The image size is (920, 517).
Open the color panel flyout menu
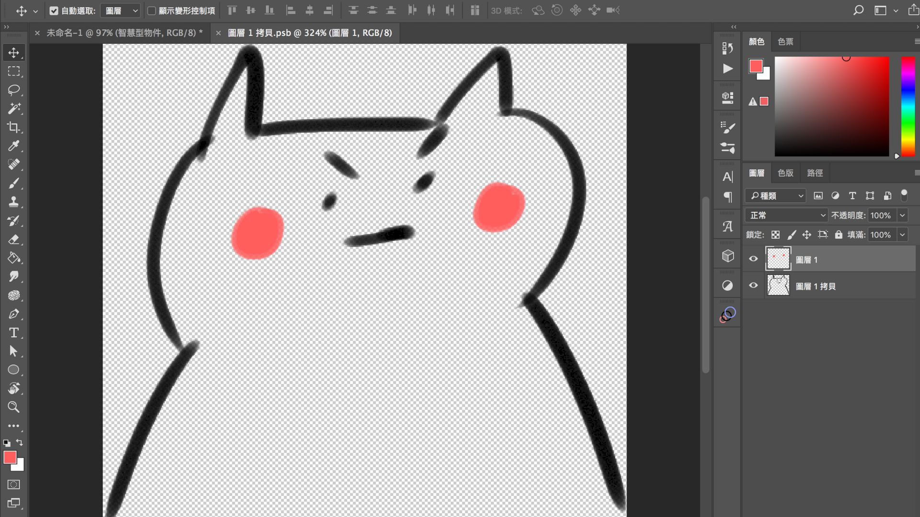(916, 42)
